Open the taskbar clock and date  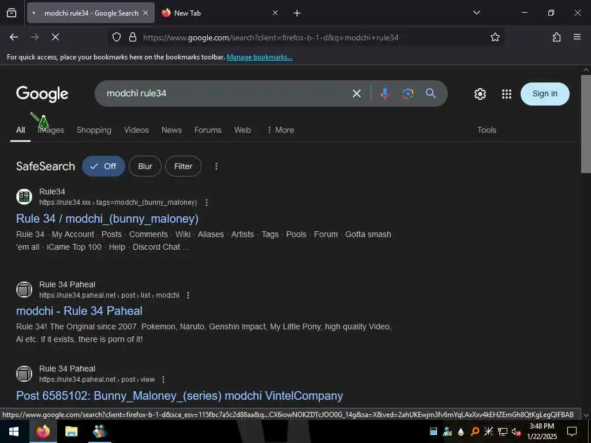[541, 431]
